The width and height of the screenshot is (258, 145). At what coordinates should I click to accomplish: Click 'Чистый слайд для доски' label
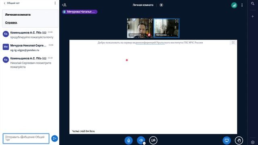pos(83,131)
